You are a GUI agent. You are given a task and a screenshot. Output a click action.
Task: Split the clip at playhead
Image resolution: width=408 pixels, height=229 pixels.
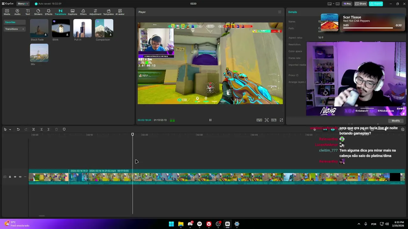[x=33, y=129]
